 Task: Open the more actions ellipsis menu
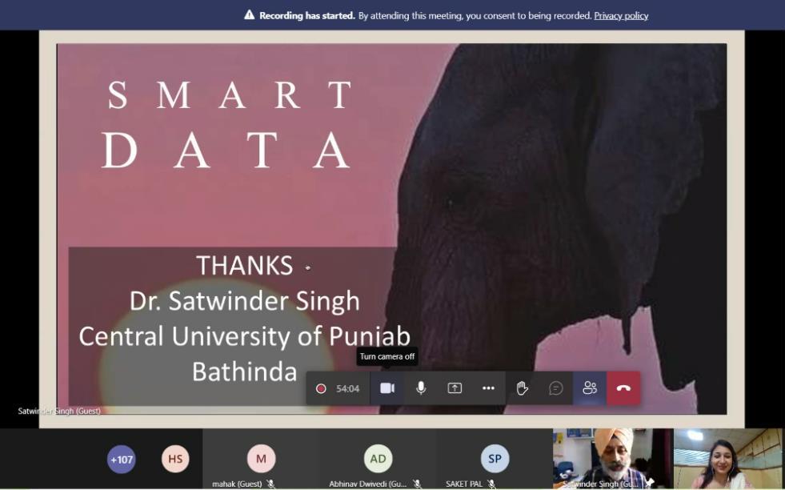[488, 388]
